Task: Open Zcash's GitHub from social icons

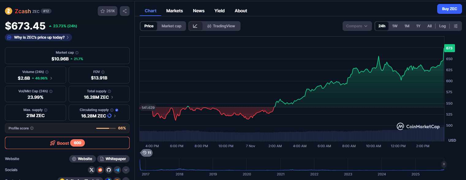Action: (109, 170)
